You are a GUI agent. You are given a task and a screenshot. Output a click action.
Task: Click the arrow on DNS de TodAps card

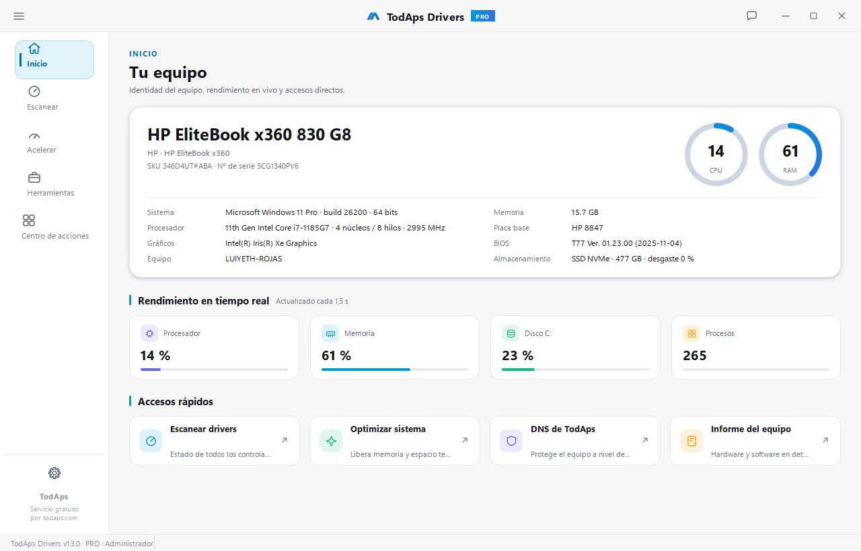point(645,440)
